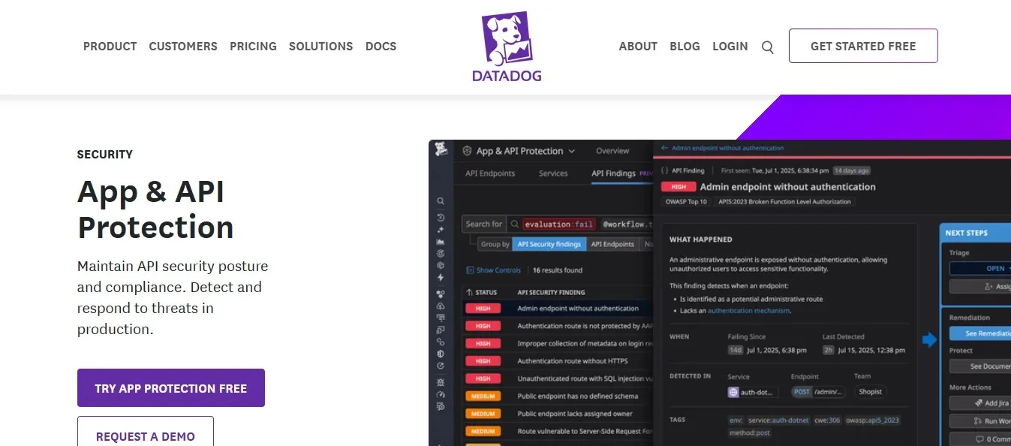Viewport: 1011px width, 446px height.
Task: Click the owasp:api5_2023 tag
Action: pos(872,420)
